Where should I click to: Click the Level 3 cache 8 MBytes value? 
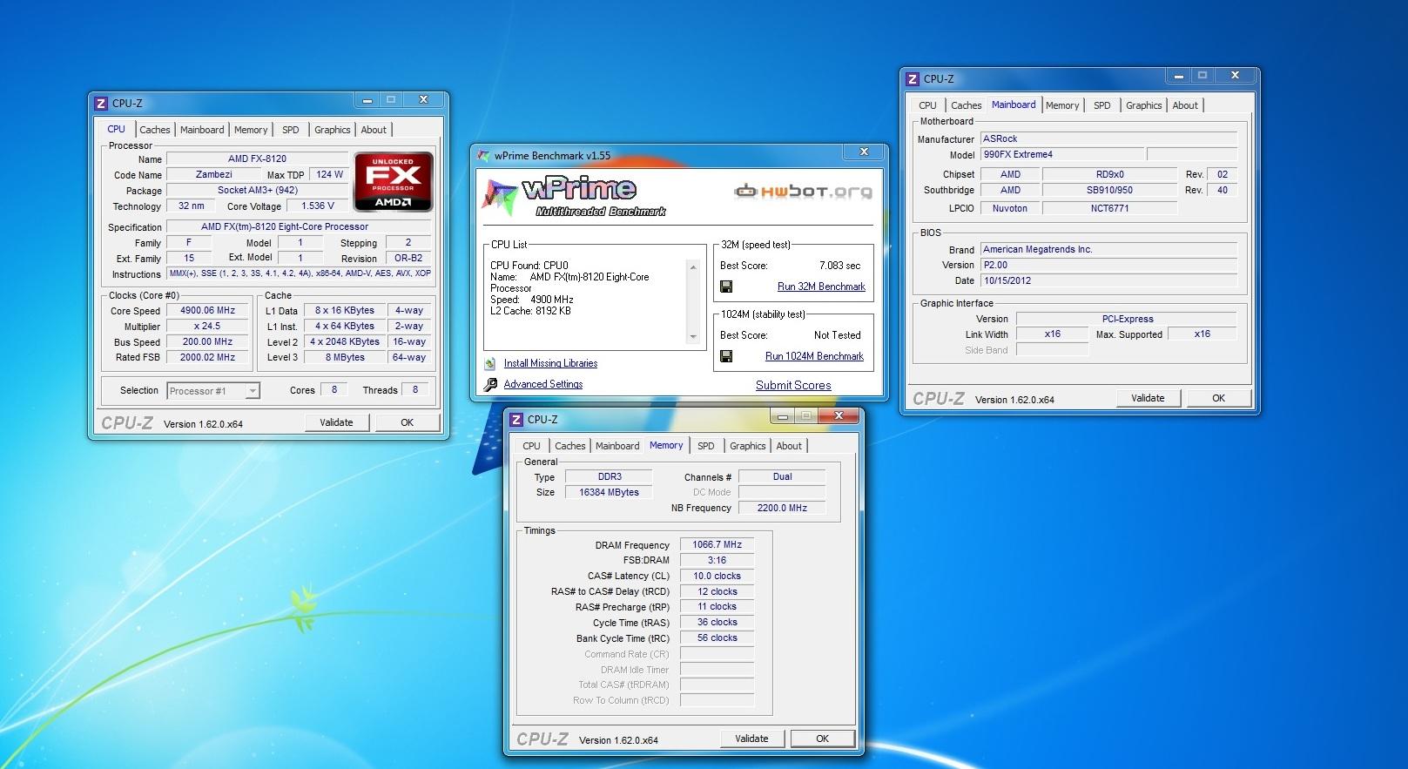pos(346,358)
